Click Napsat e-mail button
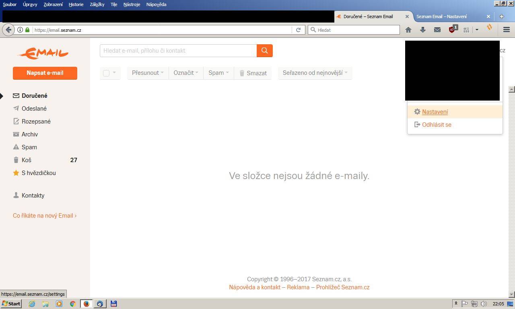This screenshot has height=309, width=515. click(x=45, y=73)
